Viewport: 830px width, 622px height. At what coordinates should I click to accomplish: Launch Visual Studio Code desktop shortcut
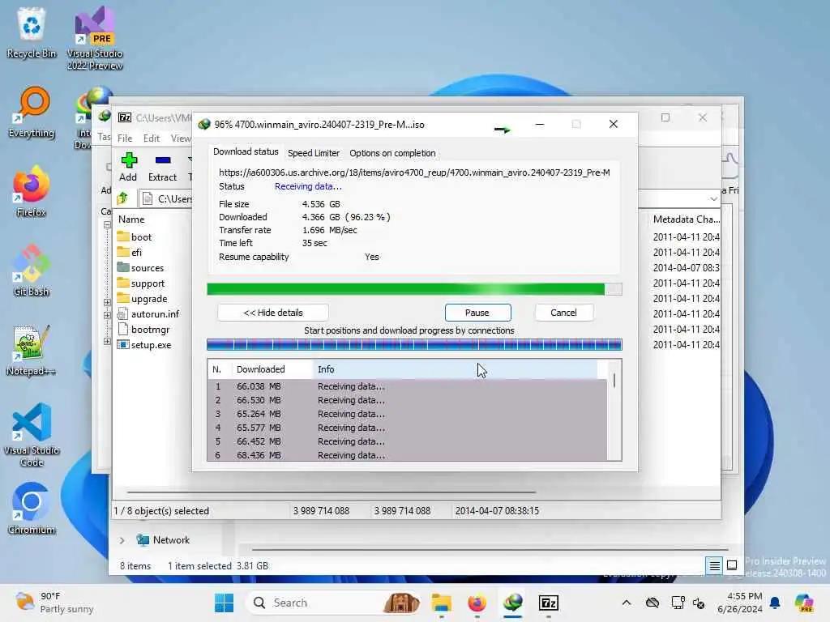click(32, 435)
